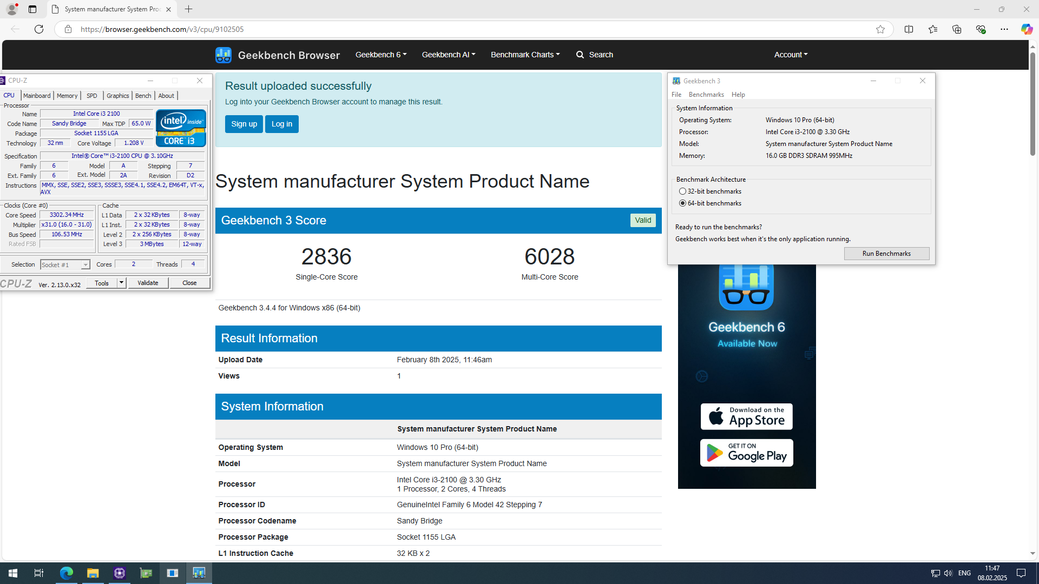The image size is (1039, 584).
Task: Click the 6028 multi-core score
Action: [x=549, y=256]
